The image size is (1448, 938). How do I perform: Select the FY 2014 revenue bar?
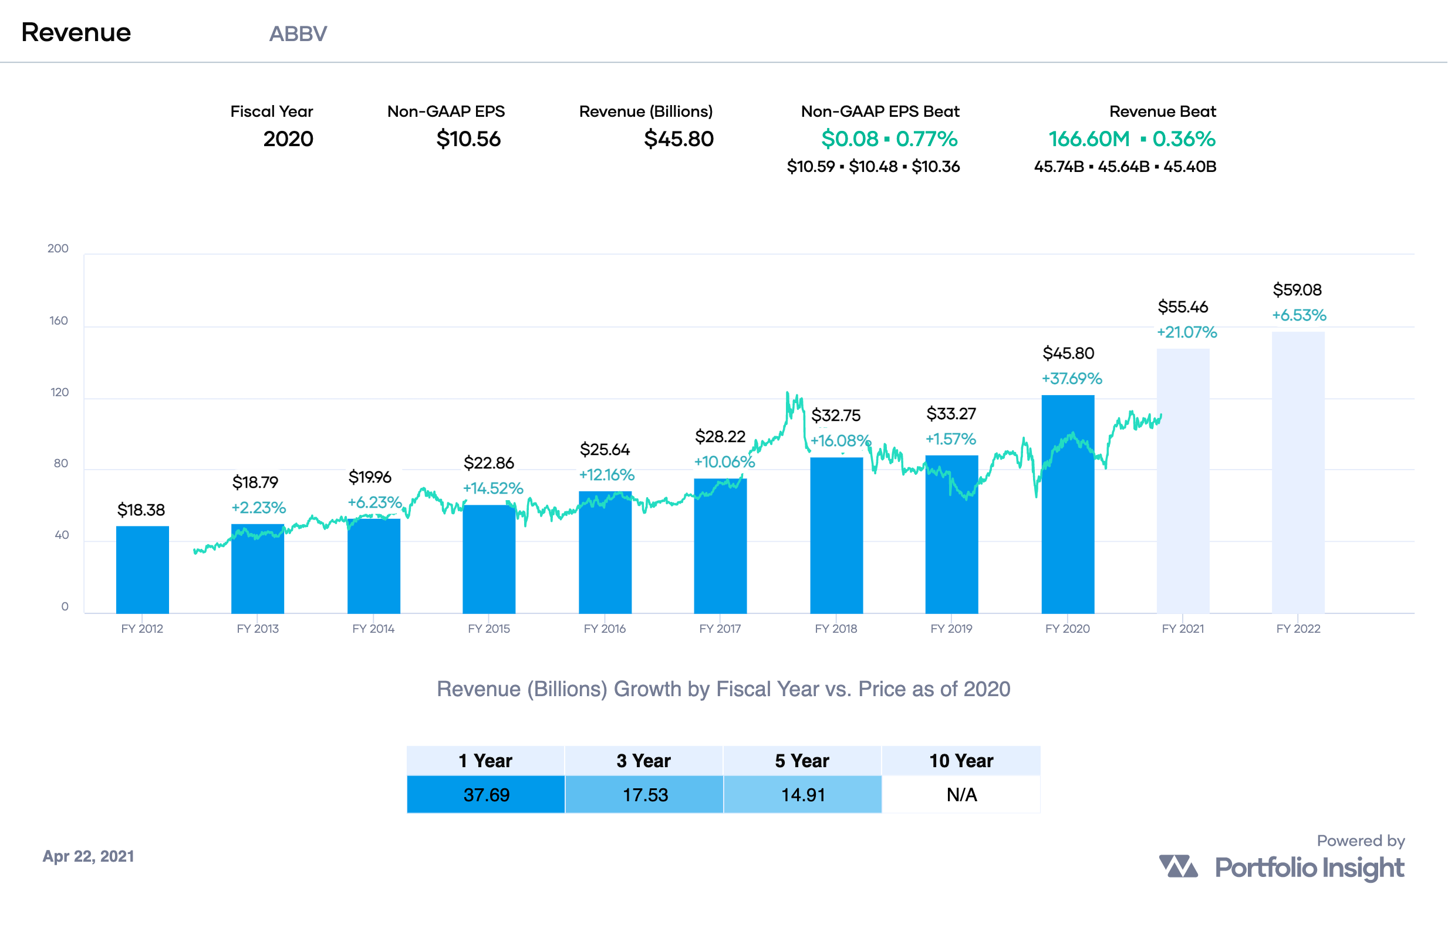click(373, 566)
